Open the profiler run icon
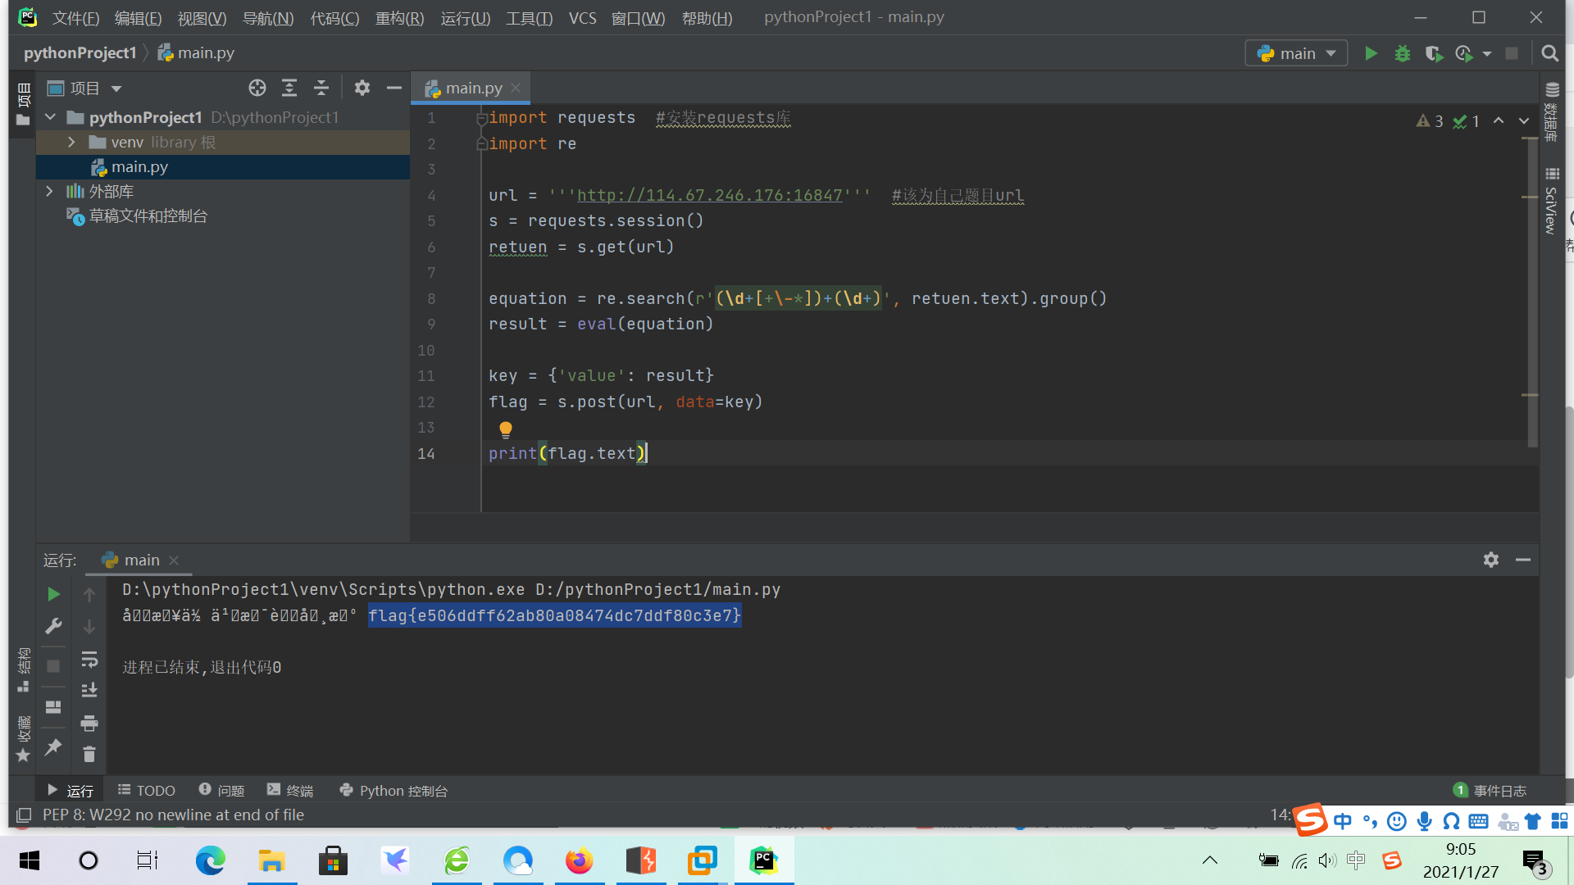 pyautogui.click(x=1464, y=53)
